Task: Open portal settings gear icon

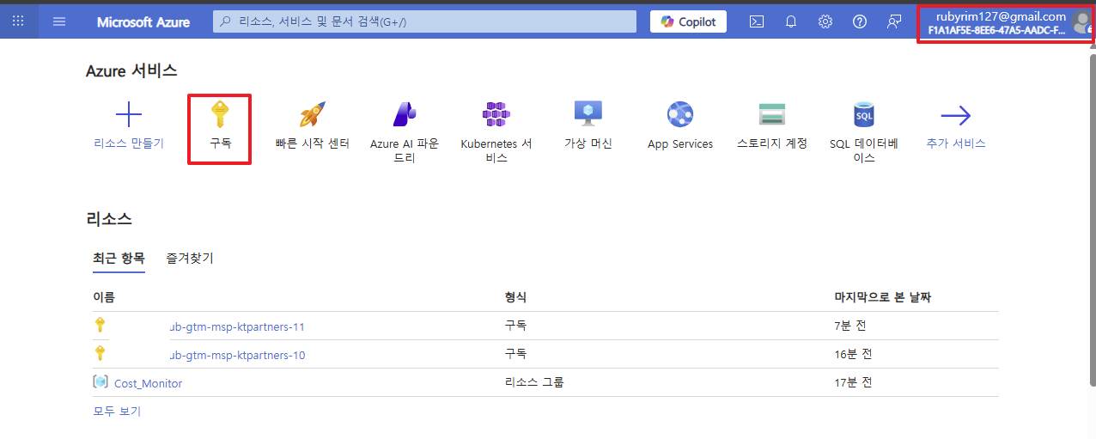Action: 825,21
